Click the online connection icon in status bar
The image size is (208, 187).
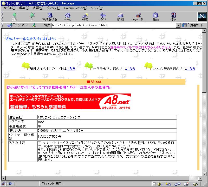[10, 184]
